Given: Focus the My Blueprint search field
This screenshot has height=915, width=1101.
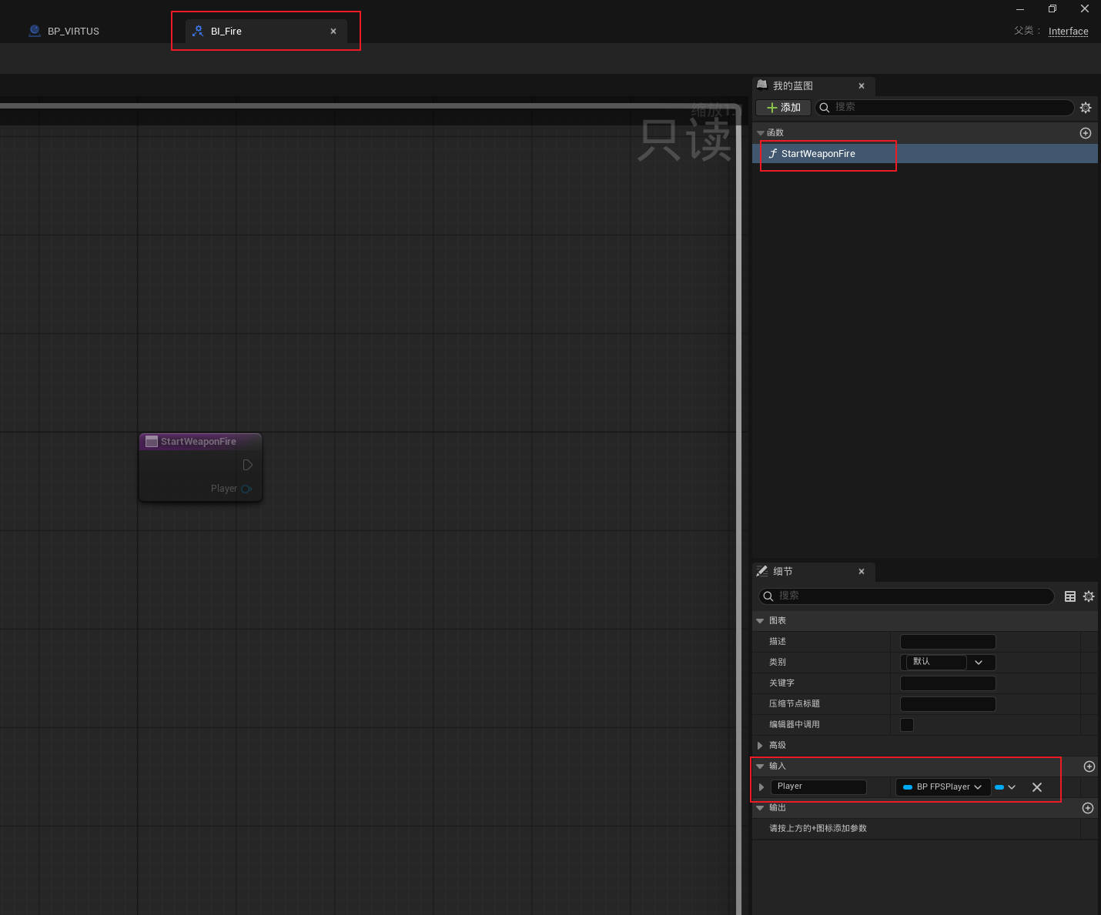Looking at the screenshot, I should click(x=945, y=108).
